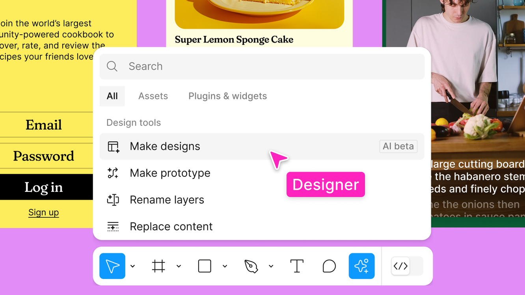Viewport: 525px width, 295px height.
Task: Choose Make designs from the list
Action: (262, 147)
